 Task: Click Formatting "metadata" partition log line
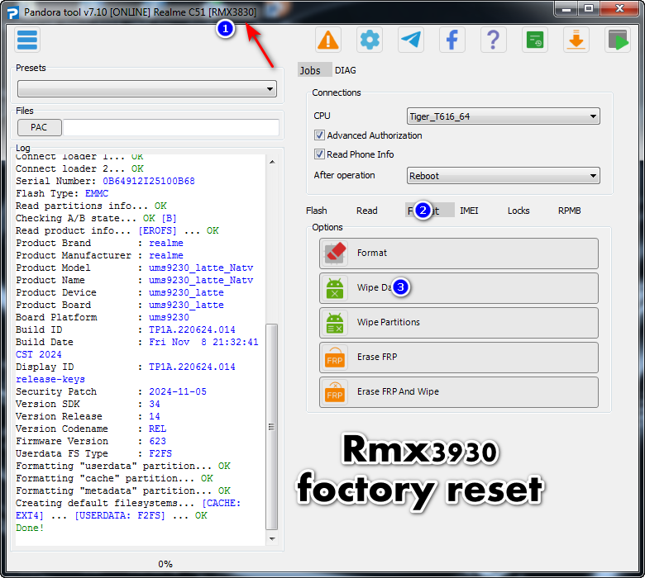coord(123,490)
